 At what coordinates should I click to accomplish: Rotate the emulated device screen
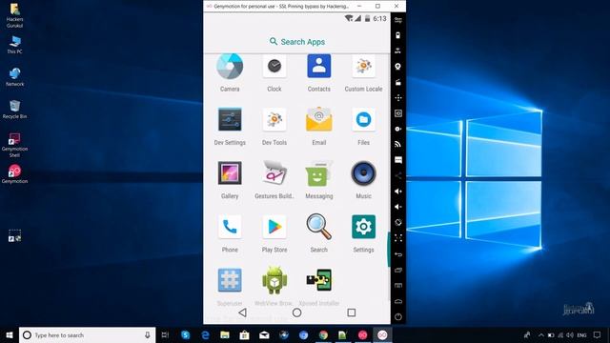pos(398,222)
